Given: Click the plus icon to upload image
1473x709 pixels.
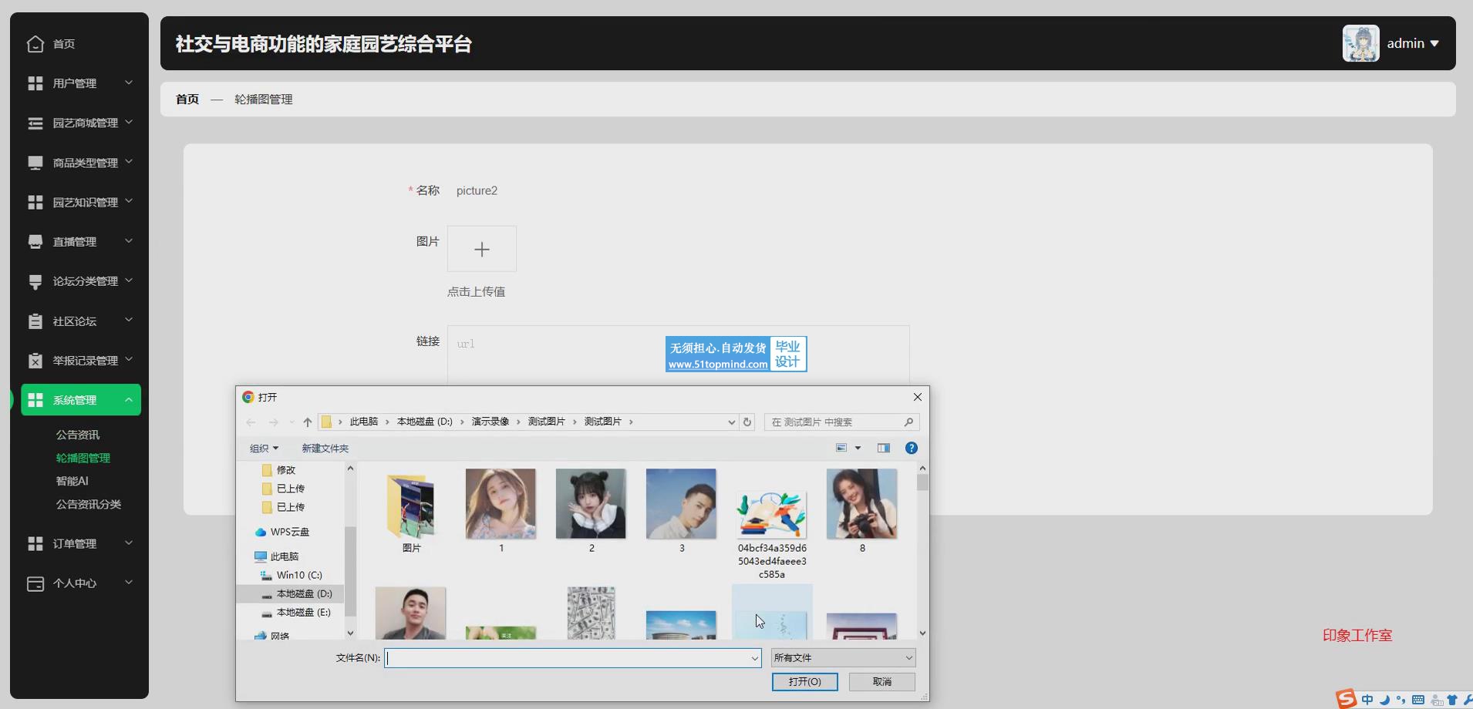Looking at the screenshot, I should 481,249.
